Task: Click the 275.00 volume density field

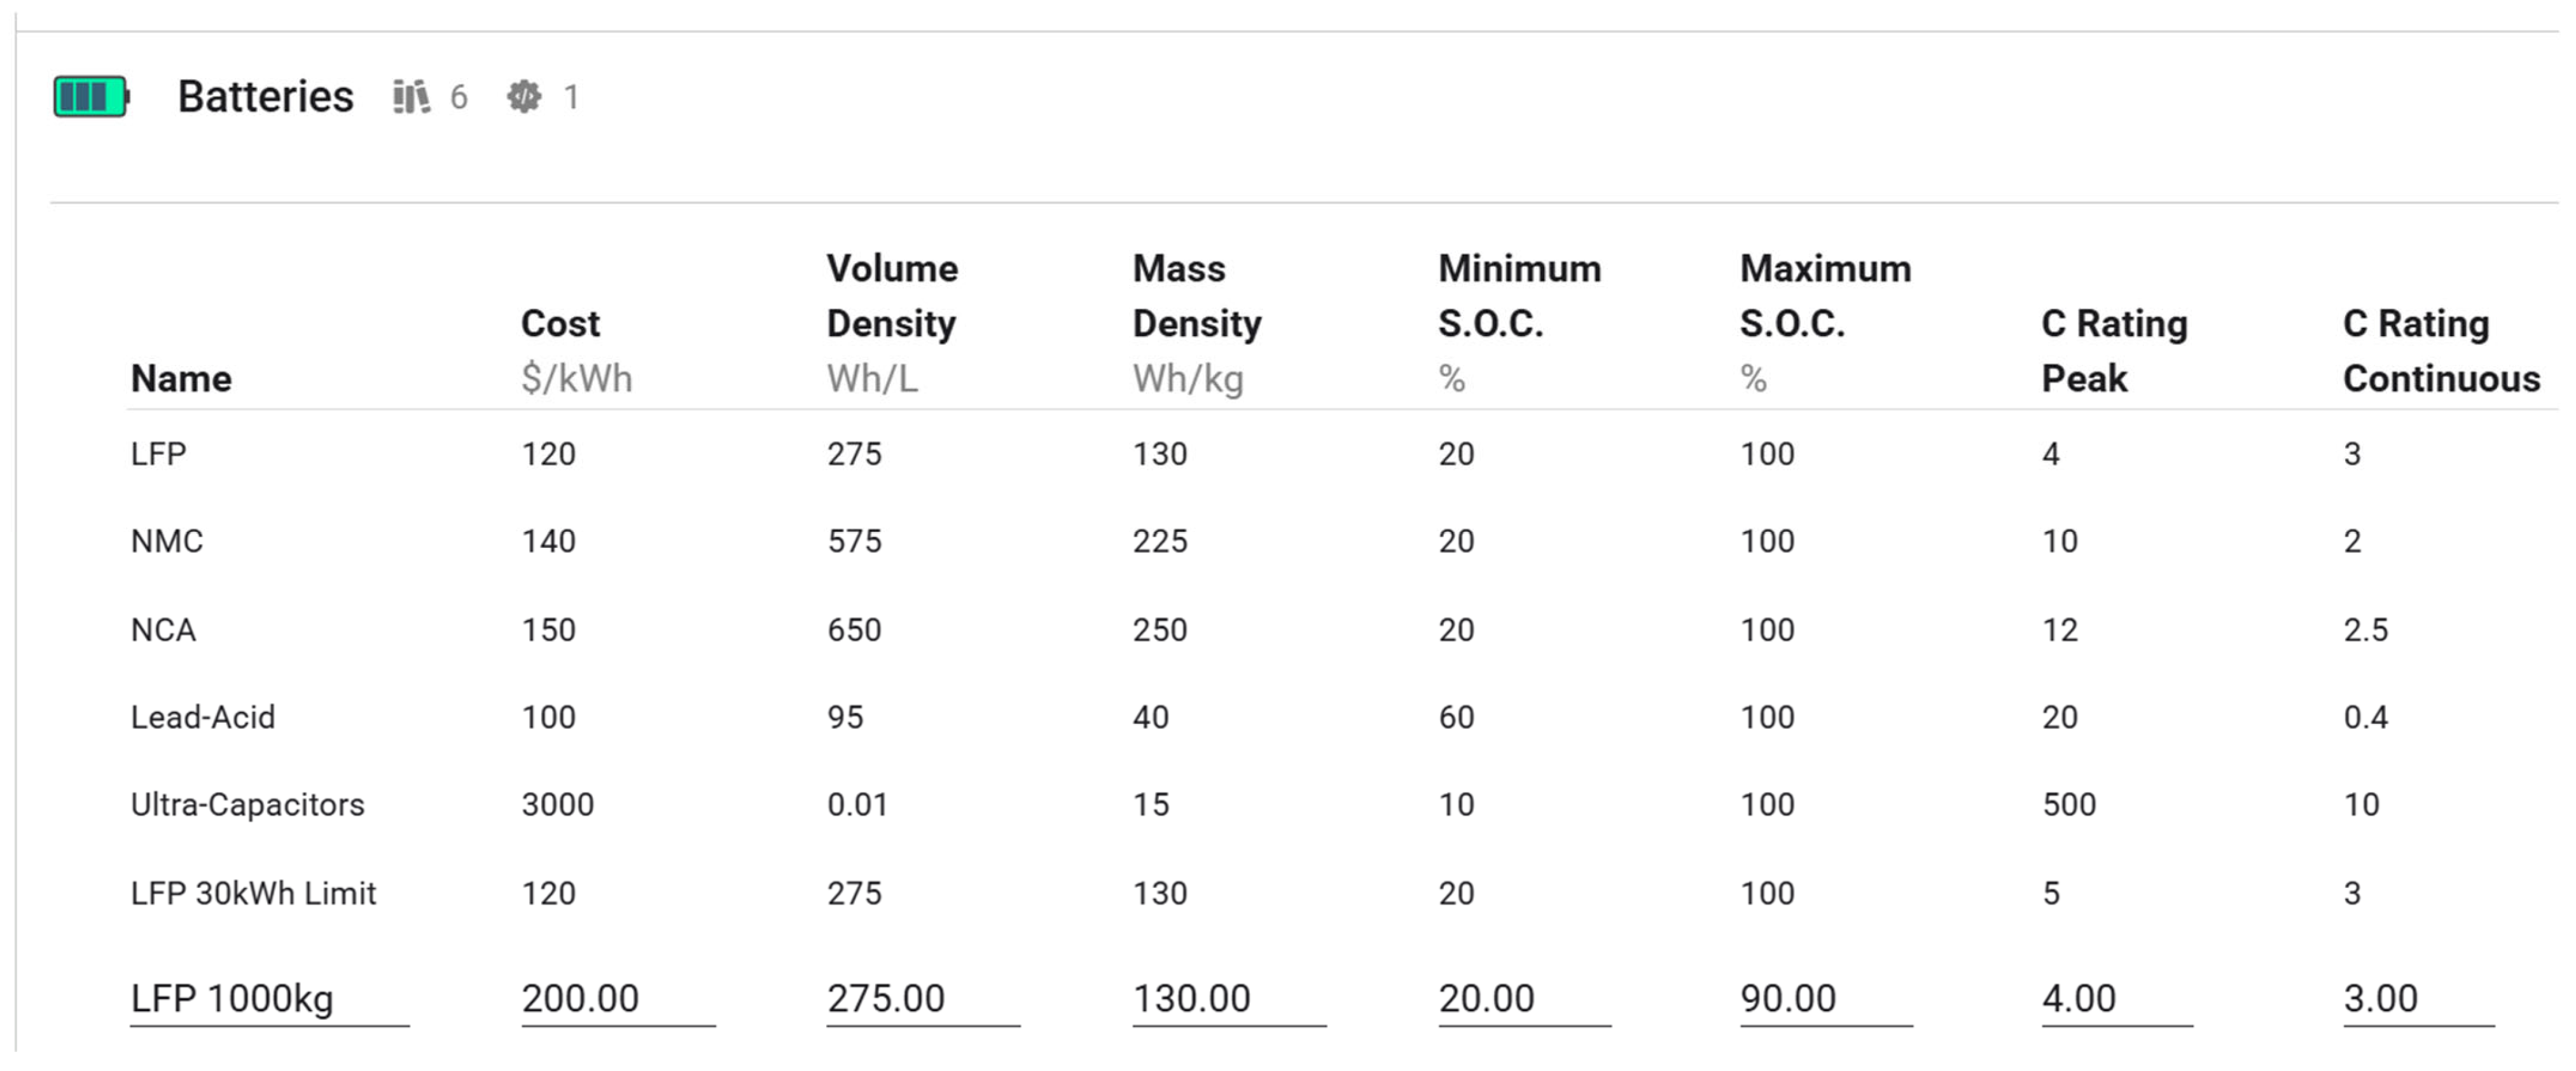Action: pos(922,998)
